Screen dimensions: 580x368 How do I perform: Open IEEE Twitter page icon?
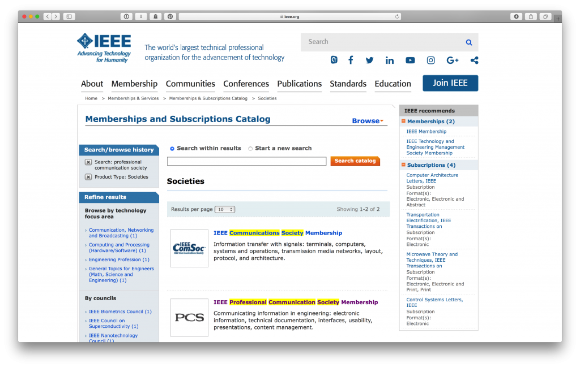(x=369, y=60)
